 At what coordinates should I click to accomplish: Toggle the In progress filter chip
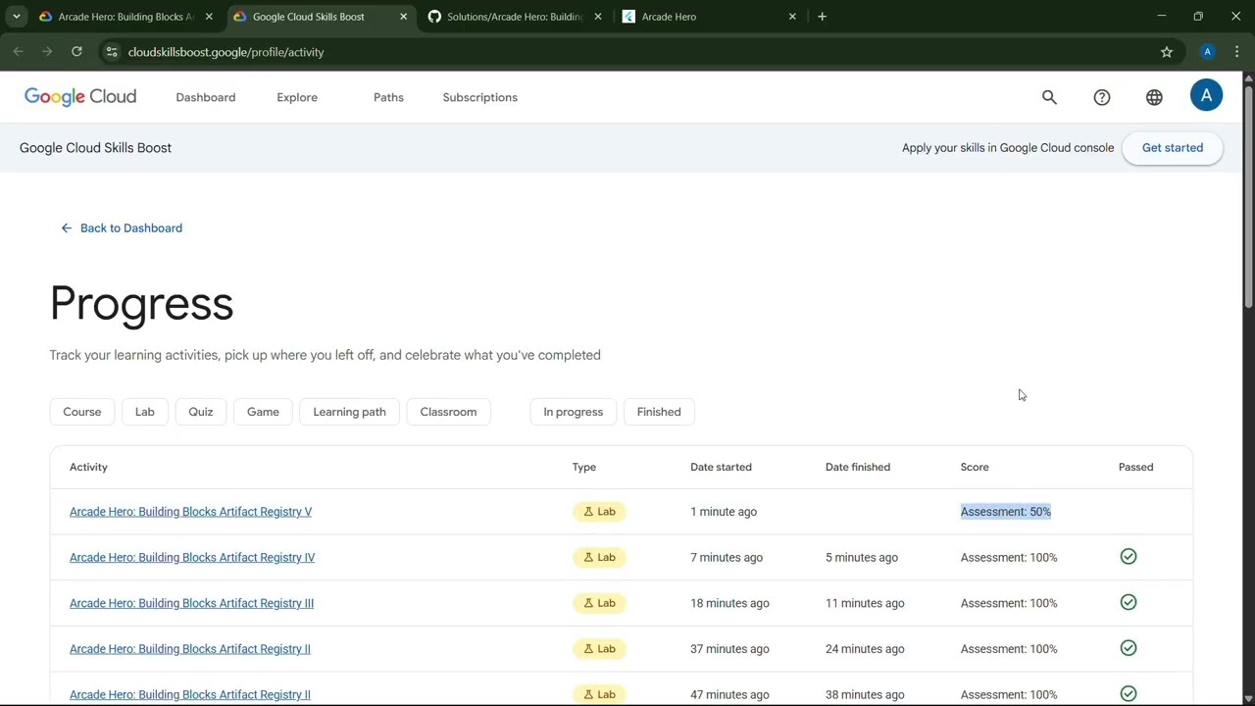[574, 412]
